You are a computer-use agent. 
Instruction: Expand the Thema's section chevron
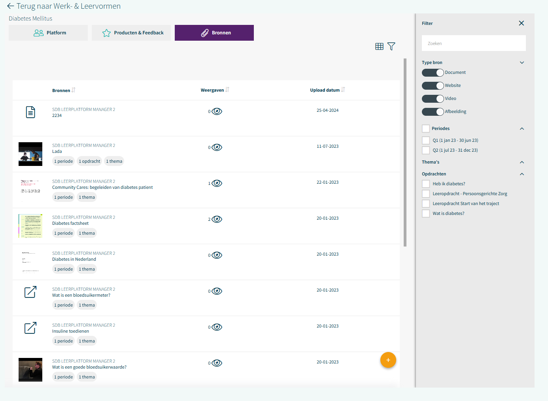click(x=522, y=162)
